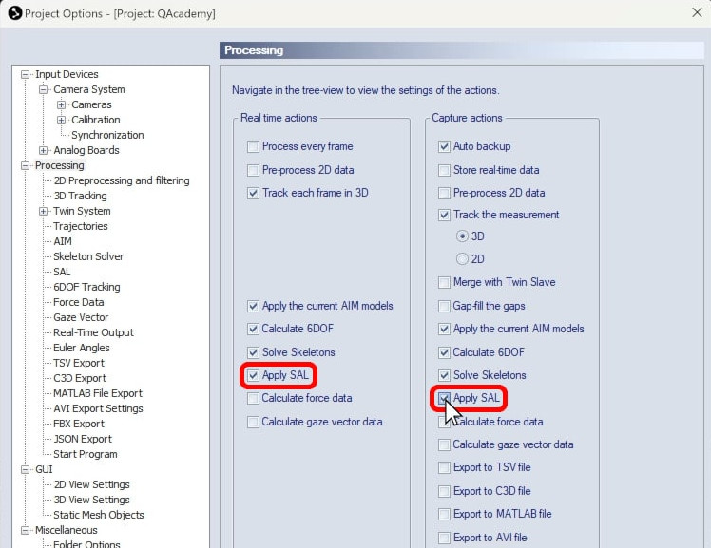This screenshot has height=548, width=711.
Task: Expand the Analog Boards node
Action: point(44,150)
